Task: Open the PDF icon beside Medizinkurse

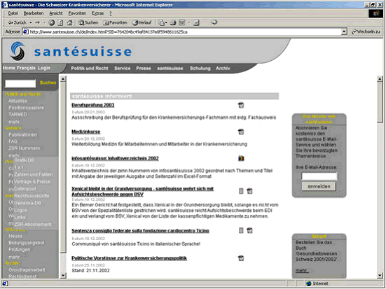Action: [x=241, y=132]
